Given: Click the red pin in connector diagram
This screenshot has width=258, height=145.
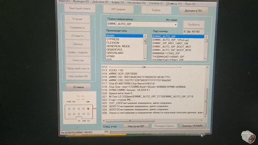Looking at the screenshot, I should 88,109.
